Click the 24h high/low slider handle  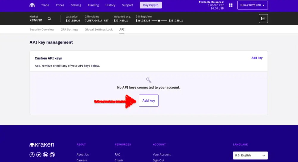coord(159,21)
